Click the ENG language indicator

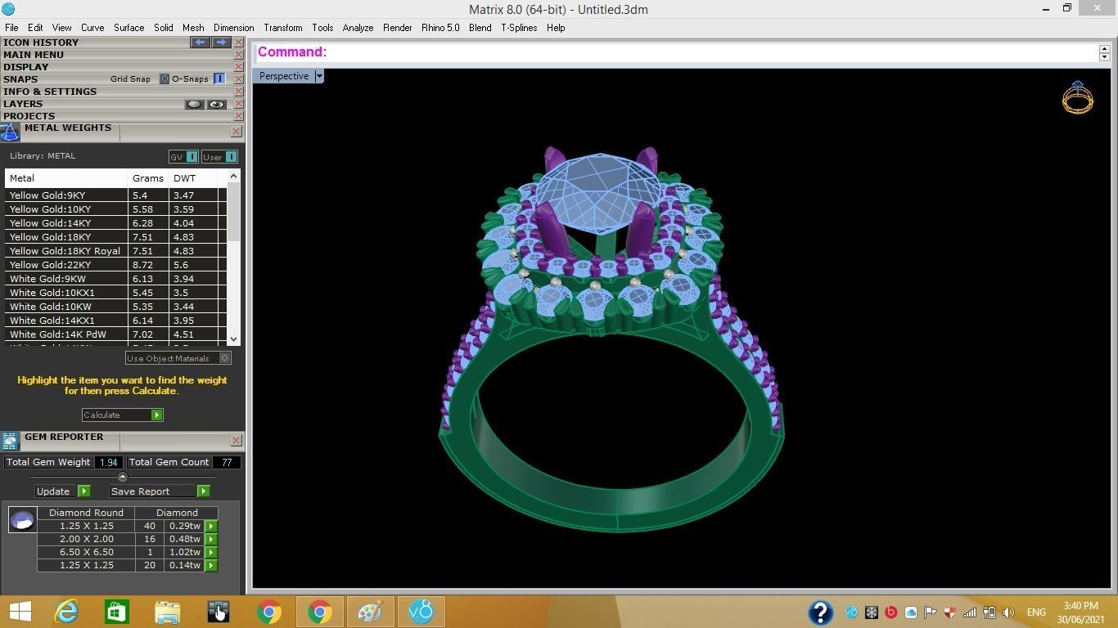pyautogui.click(x=1035, y=612)
